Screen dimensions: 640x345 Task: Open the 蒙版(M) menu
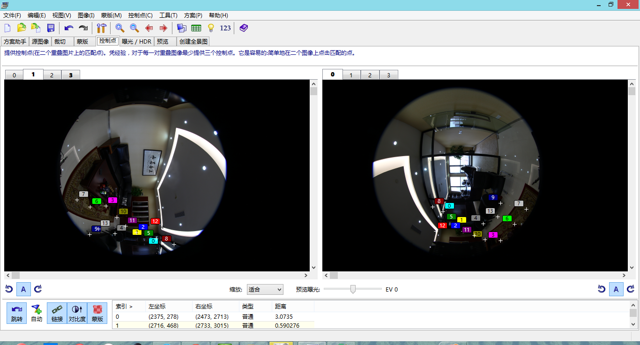click(112, 15)
